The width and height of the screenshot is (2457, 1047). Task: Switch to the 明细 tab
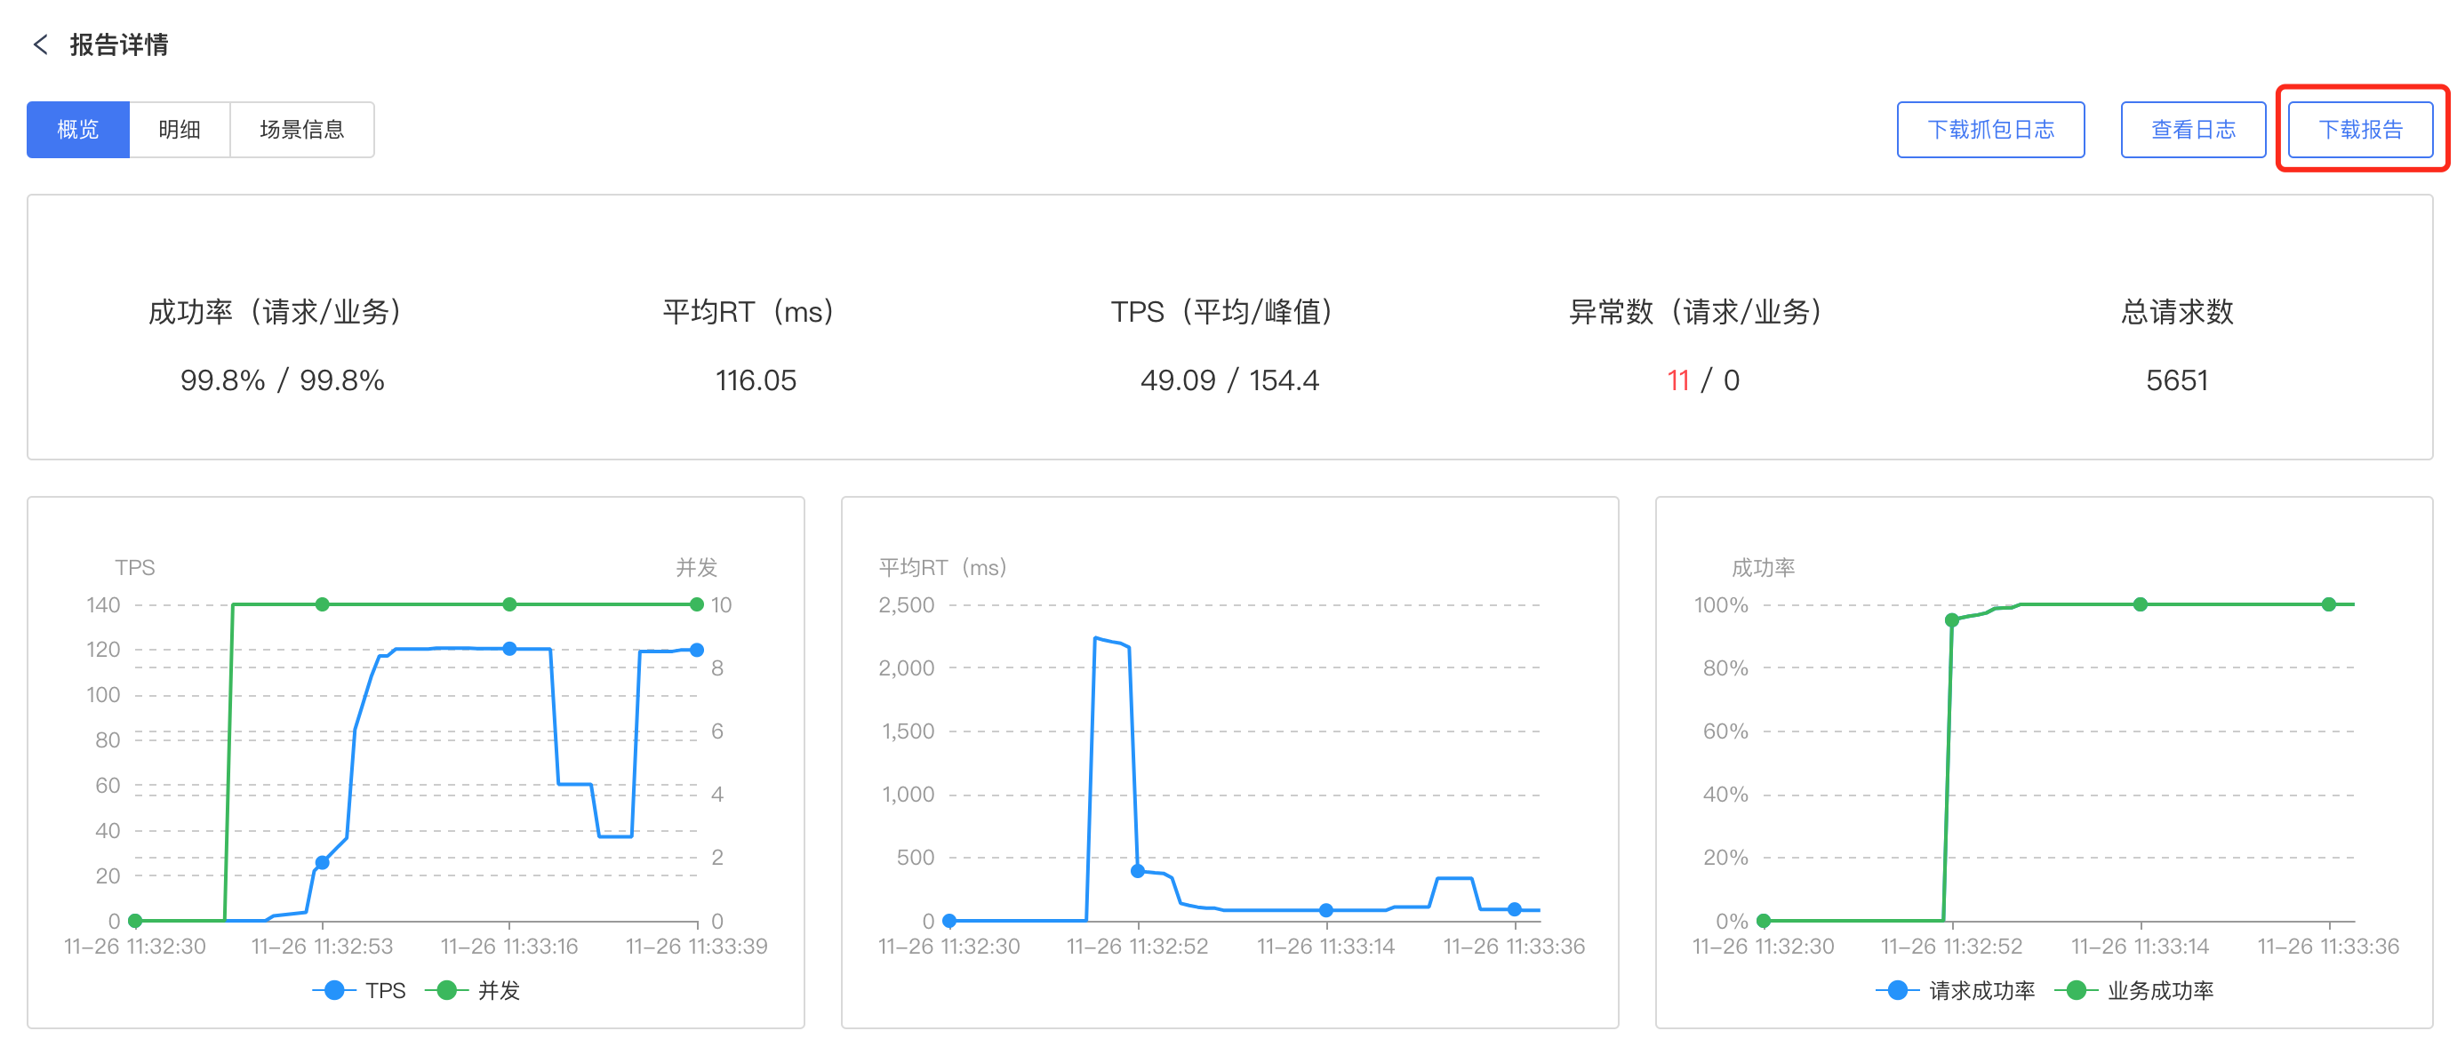pyautogui.click(x=180, y=130)
